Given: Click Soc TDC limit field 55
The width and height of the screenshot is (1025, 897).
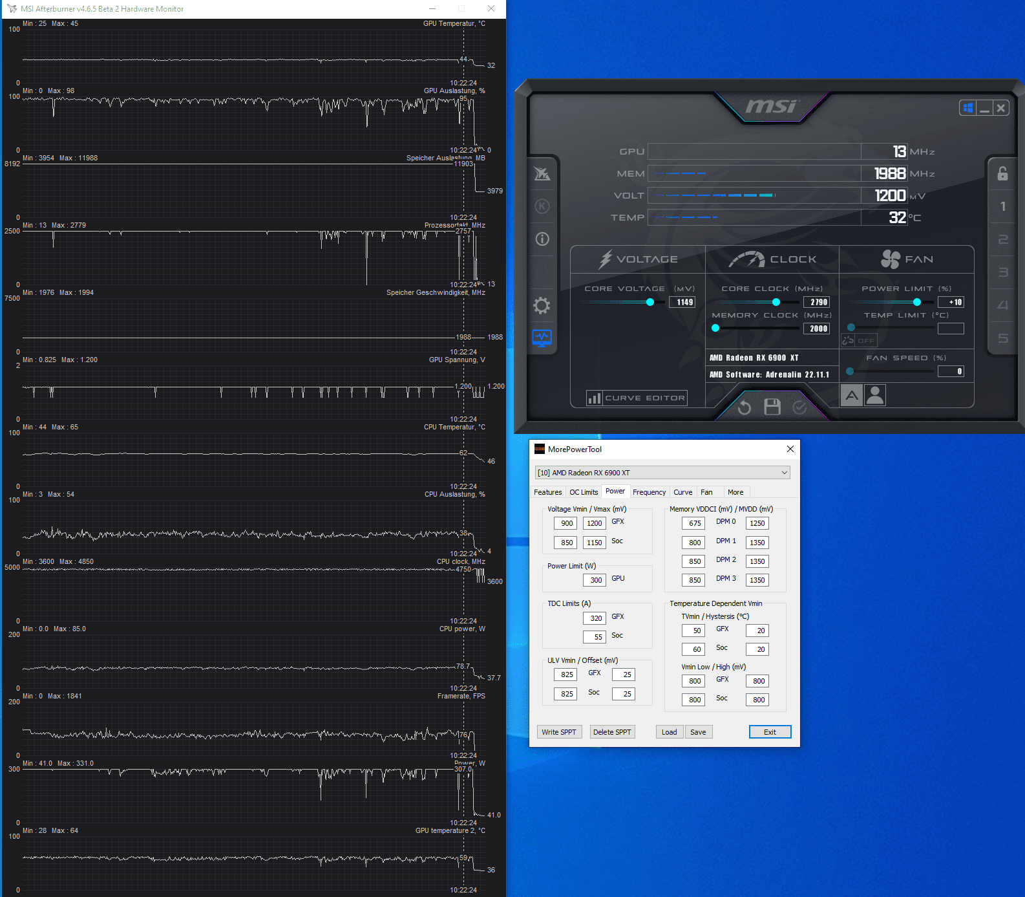Looking at the screenshot, I should tap(595, 637).
